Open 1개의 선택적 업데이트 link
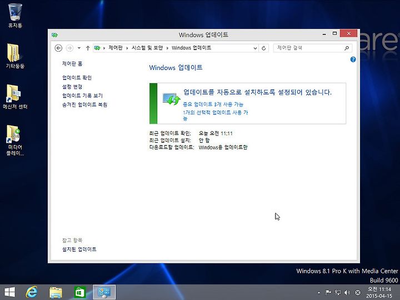Image resolution: width=400 pixels, height=300 pixels. click(216, 116)
